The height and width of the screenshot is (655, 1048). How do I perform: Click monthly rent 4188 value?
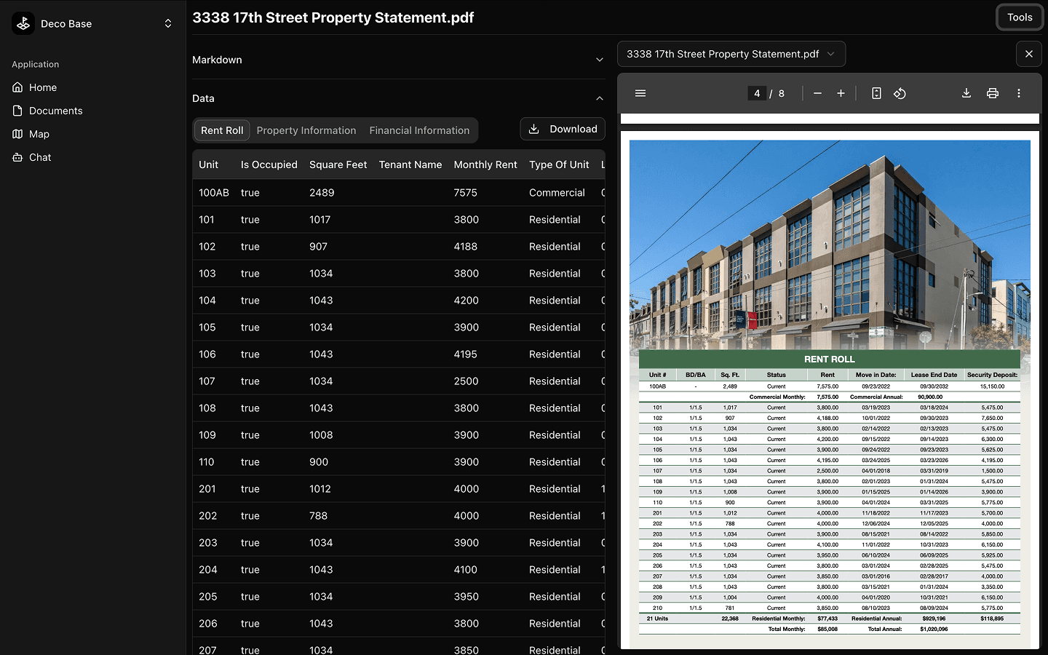(x=466, y=247)
